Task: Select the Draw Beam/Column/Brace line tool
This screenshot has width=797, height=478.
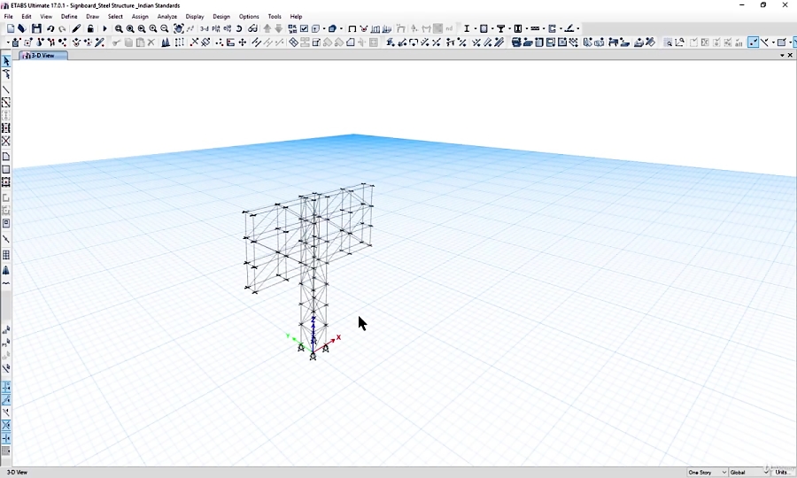Action: pyautogui.click(x=6, y=90)
